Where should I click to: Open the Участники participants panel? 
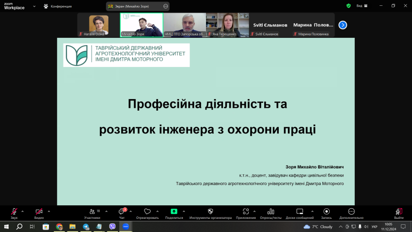coord(92,214)
